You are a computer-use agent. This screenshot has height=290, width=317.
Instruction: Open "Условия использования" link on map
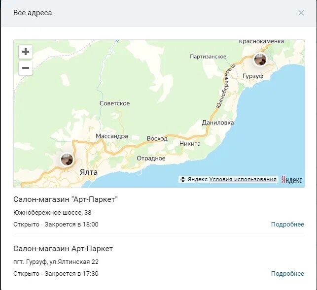243,179
